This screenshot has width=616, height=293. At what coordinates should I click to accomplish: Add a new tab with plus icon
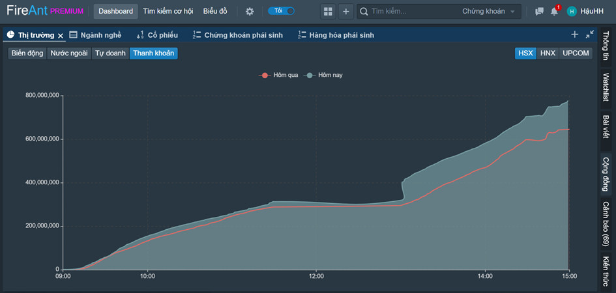tap(574, 35)
